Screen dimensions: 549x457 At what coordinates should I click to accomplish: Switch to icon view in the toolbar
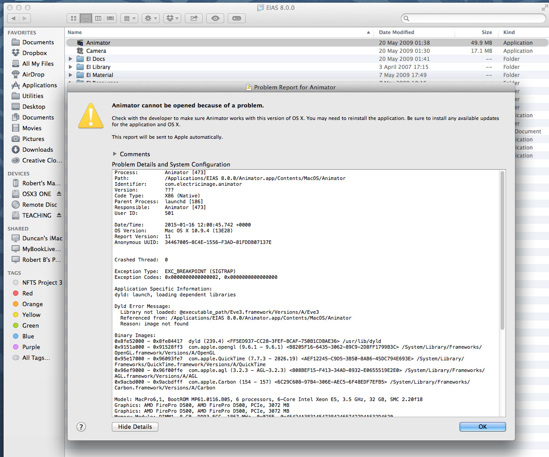(73, 18)
